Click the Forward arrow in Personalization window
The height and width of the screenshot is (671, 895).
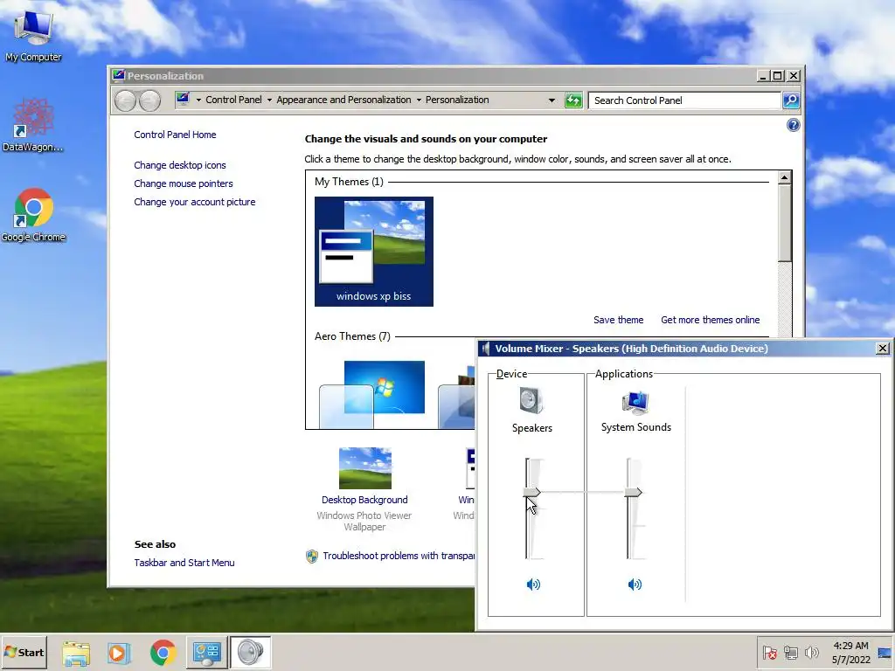click(149, 100)
